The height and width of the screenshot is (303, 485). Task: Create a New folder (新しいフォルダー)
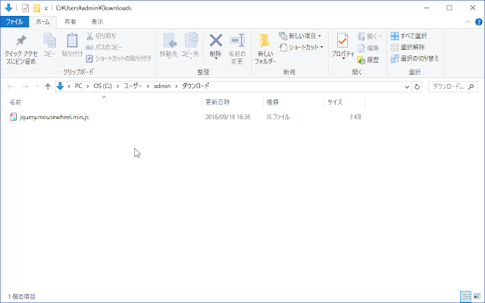pyautogui.click(x=265, y=48)
